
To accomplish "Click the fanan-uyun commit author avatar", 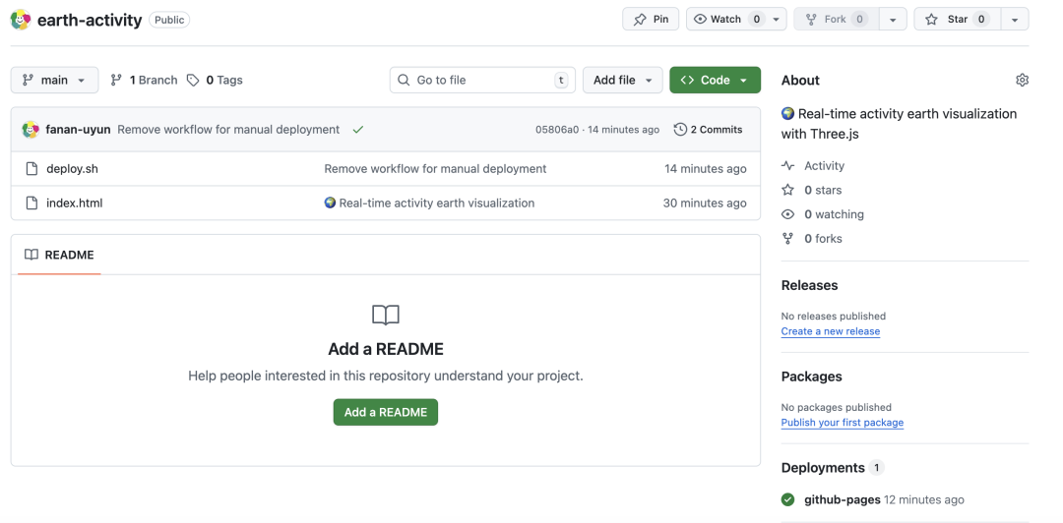I will pyautogui.click(x=31, y=130).
